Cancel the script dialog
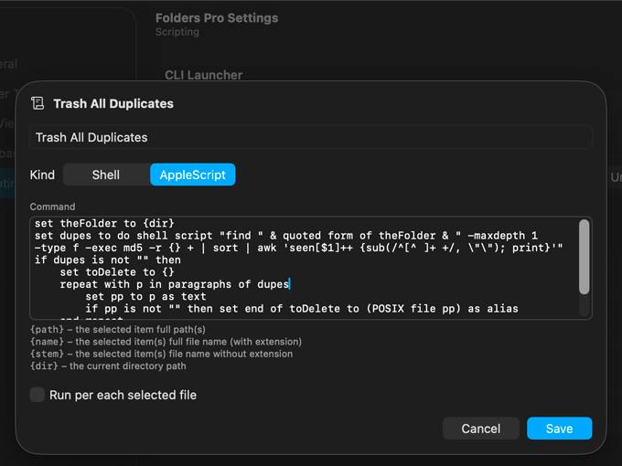This screenshot has width=622, height=466. [481, 429]
